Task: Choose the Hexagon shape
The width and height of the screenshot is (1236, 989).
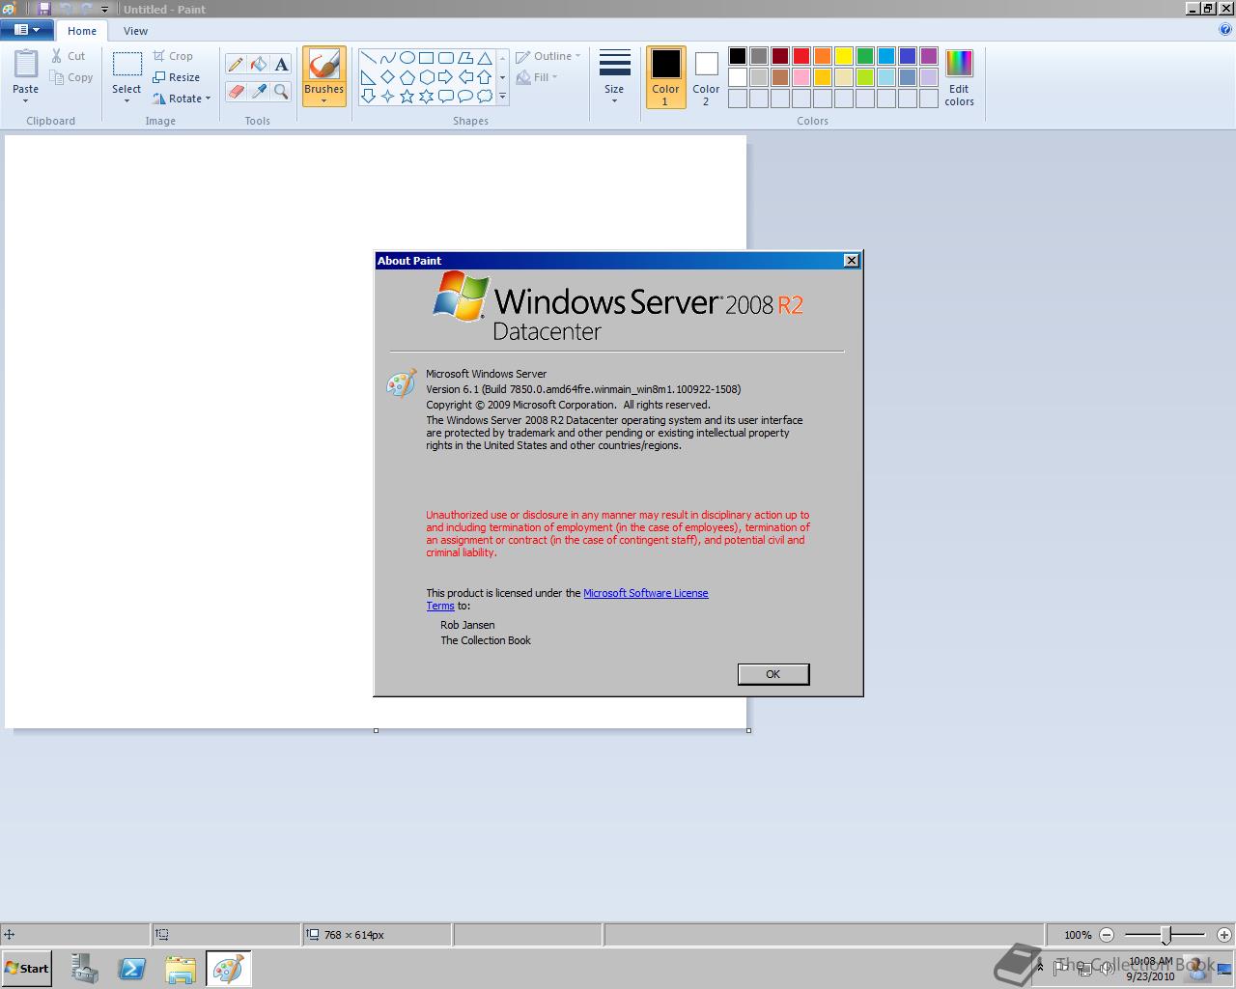Action: pos(426,77)
